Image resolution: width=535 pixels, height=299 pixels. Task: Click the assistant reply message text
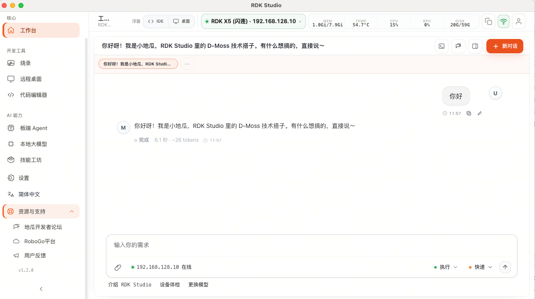(245, 126)
